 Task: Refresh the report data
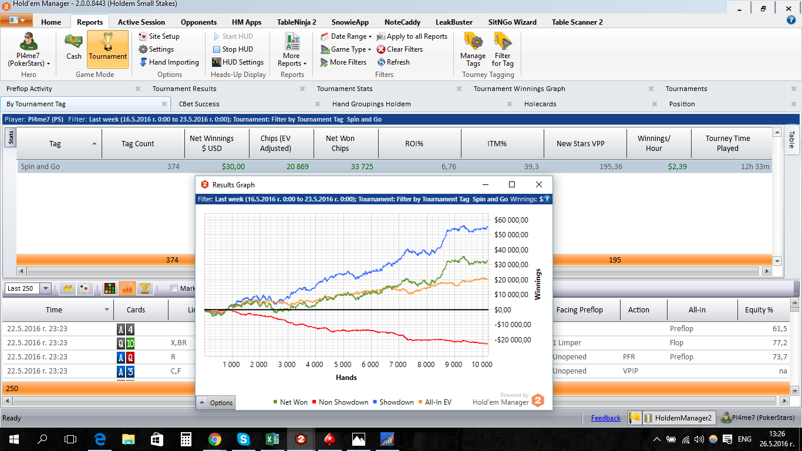393,62
